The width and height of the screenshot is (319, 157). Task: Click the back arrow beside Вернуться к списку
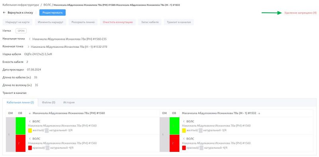pos(4,13)
